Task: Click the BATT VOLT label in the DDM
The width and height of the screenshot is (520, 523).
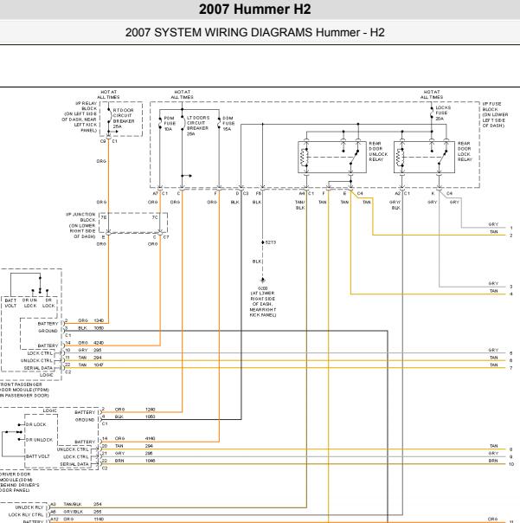Action: [x=38, y=456]
